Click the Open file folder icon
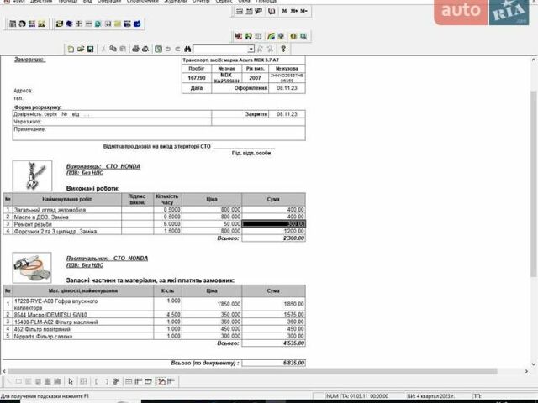The image size is (538, 403). [x=81, y=50]
